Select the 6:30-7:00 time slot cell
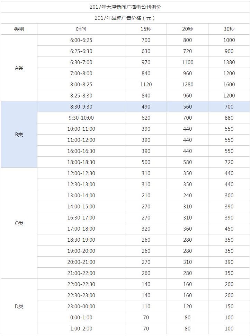The width and height of the screenshot is (250, 336). point(81,62)
